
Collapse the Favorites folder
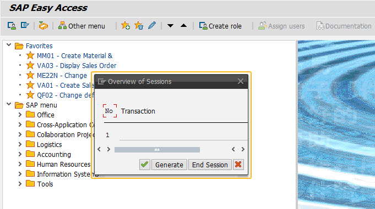point(9,45)
